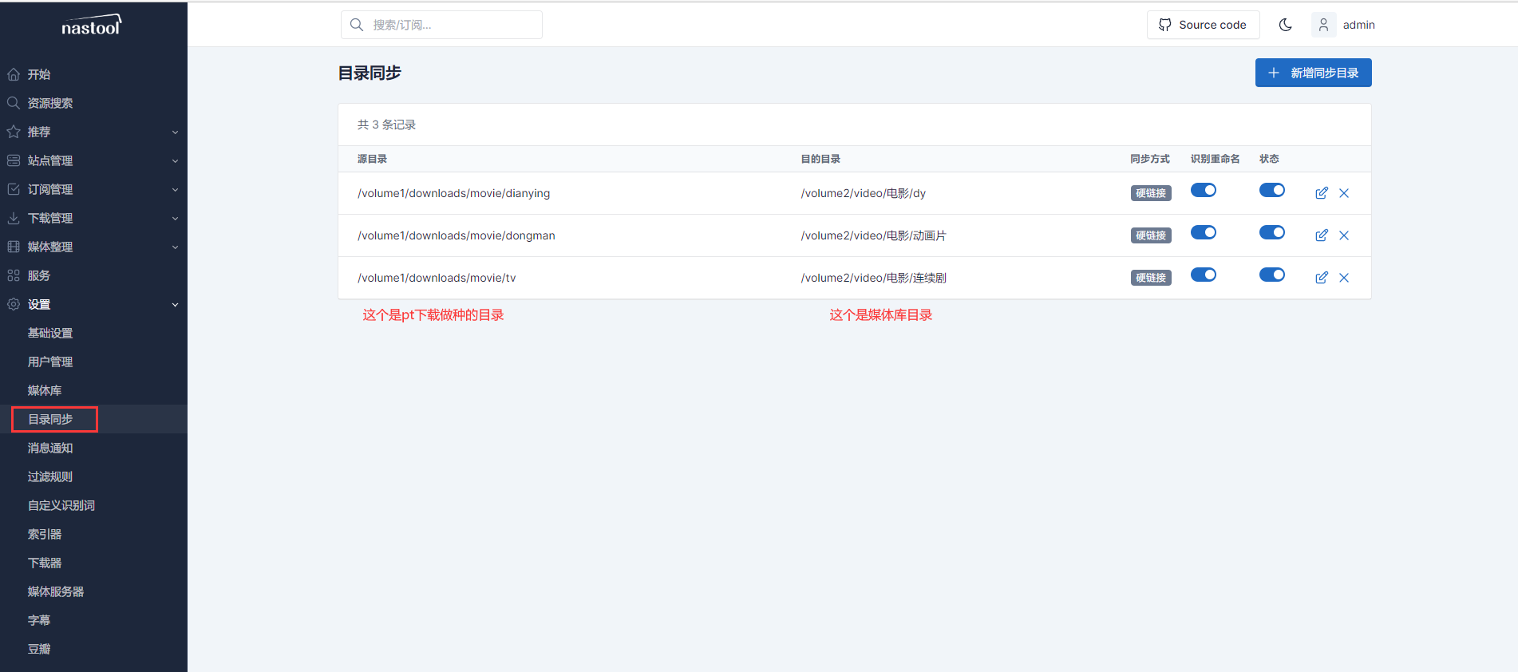Click the 开始 home icon in sidebar
1518x672 pixels.
[x=14, y=74]
